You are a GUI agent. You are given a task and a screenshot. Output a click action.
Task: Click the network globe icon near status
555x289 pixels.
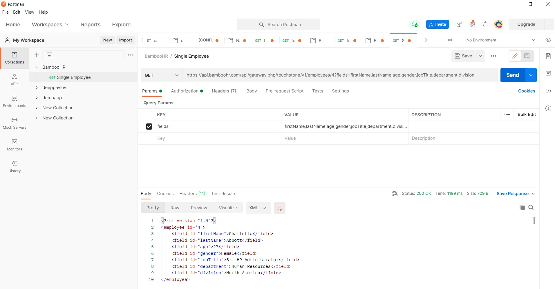pyautogui.click(x=394, y=194)
